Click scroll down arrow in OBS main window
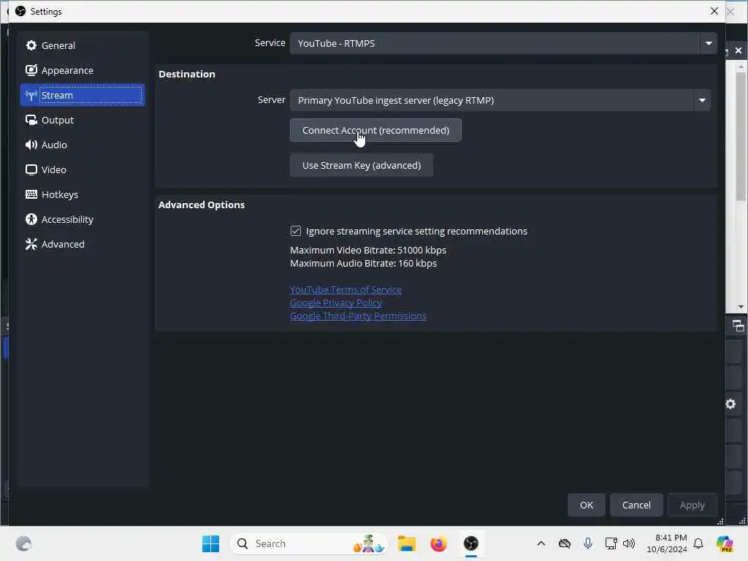The image size is (748, 561). 741,307
